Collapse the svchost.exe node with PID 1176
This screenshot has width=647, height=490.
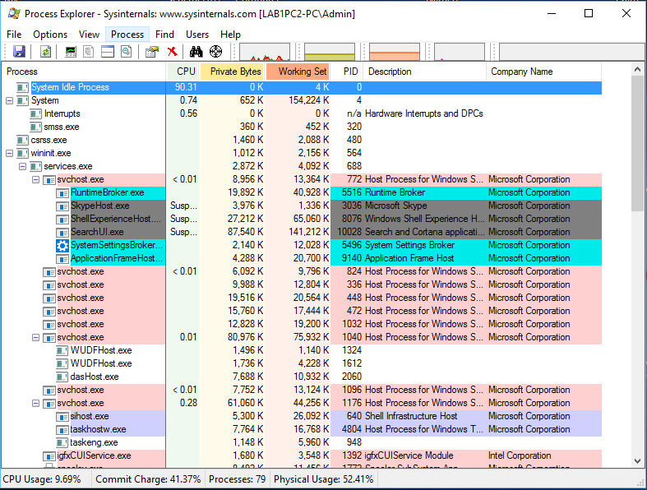[x=36, y=403]
